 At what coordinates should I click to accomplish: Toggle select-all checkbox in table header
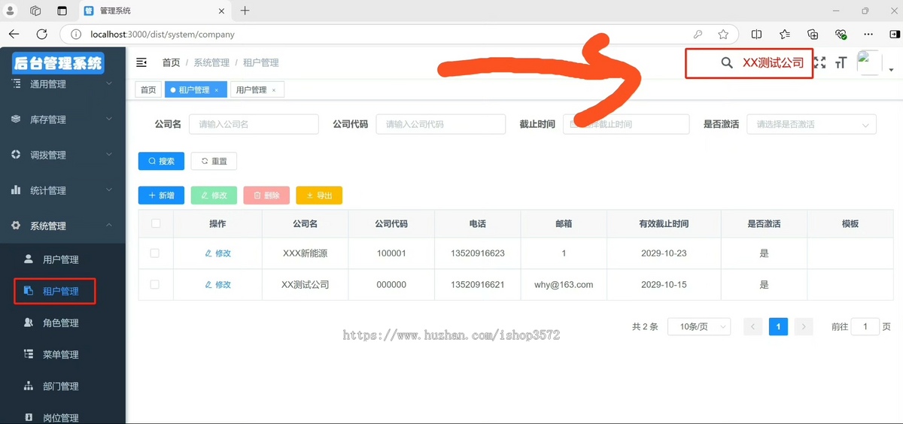(156, 223)
